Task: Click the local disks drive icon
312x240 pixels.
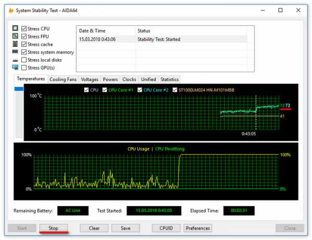Action: 15,60
